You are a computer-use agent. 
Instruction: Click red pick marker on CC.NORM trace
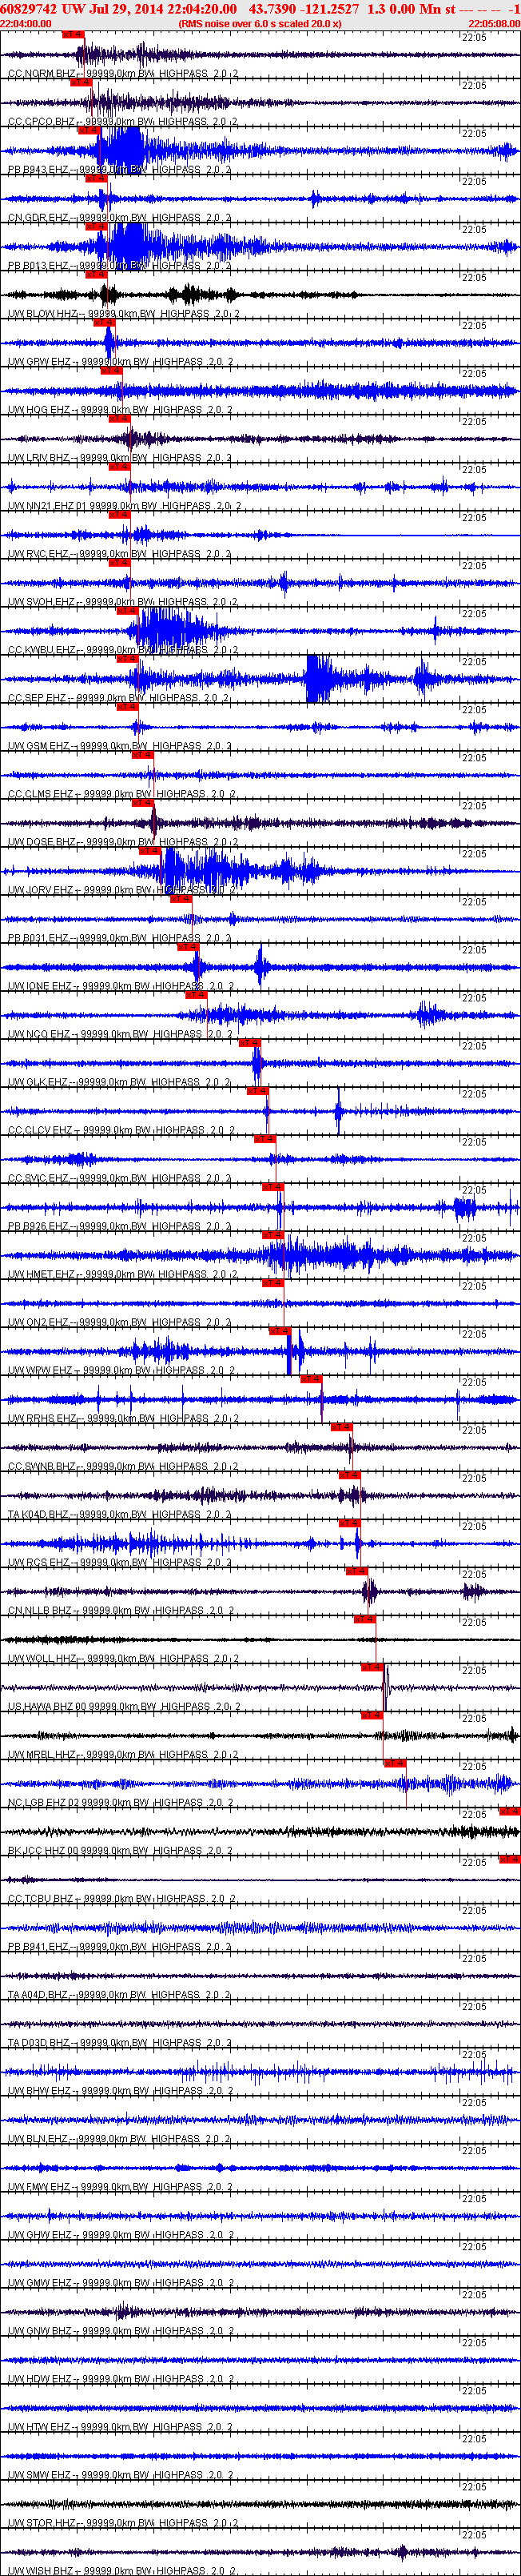click(x=73, y=34)
